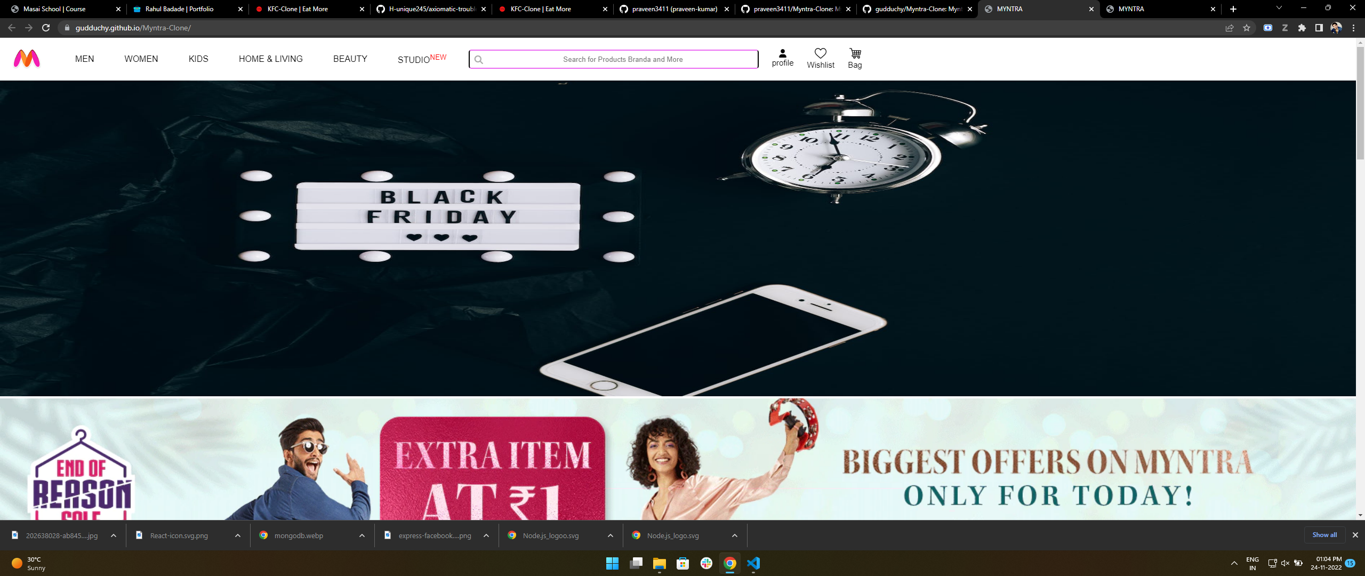This screenshot has width=1365, height=576.
Task: Open the HOME & LIVING menu
Action: (x=271, y=59)
